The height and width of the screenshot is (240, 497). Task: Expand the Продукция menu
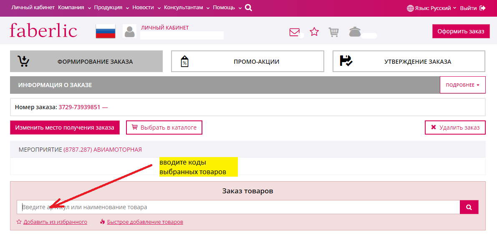pos(111,7)
